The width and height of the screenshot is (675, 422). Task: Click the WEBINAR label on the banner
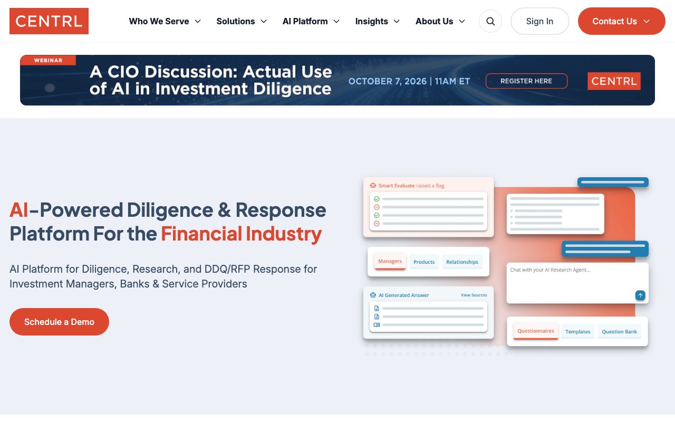(48, 60)
